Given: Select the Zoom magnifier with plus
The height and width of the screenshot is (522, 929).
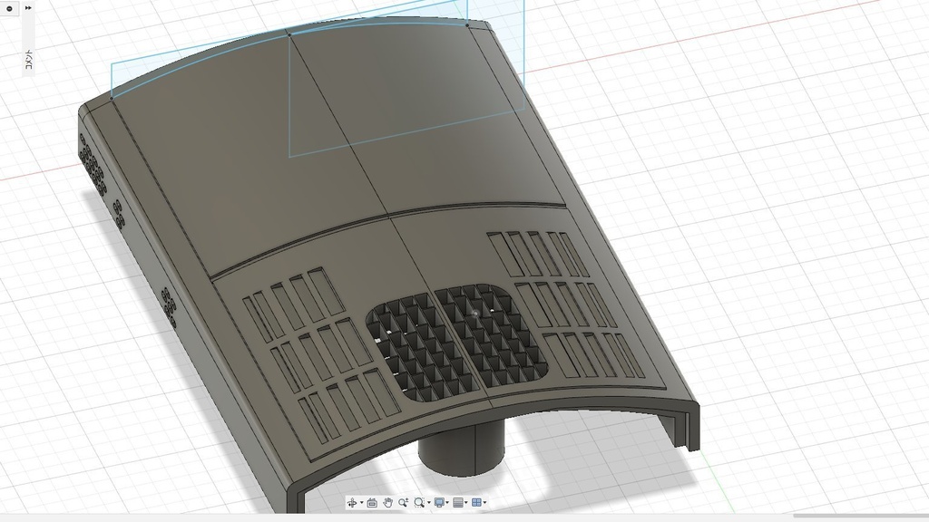Looking at the screenshot, I should point(404,502).
